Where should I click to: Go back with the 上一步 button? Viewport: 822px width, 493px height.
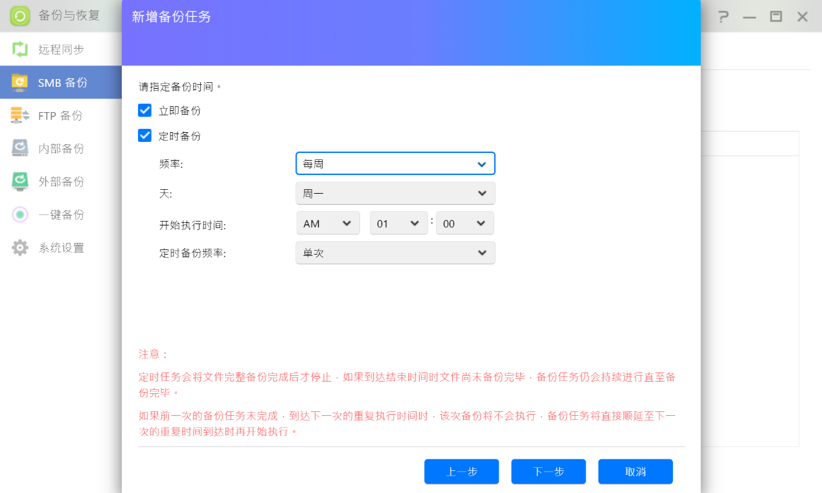[x=461, y=472]
